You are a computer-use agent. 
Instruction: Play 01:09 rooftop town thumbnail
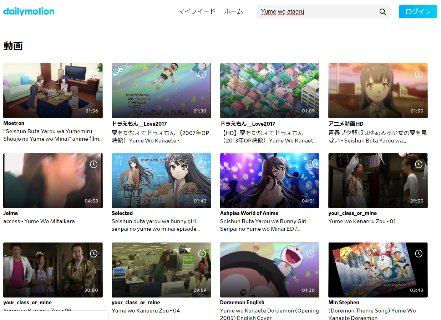[x=270, y=91]
